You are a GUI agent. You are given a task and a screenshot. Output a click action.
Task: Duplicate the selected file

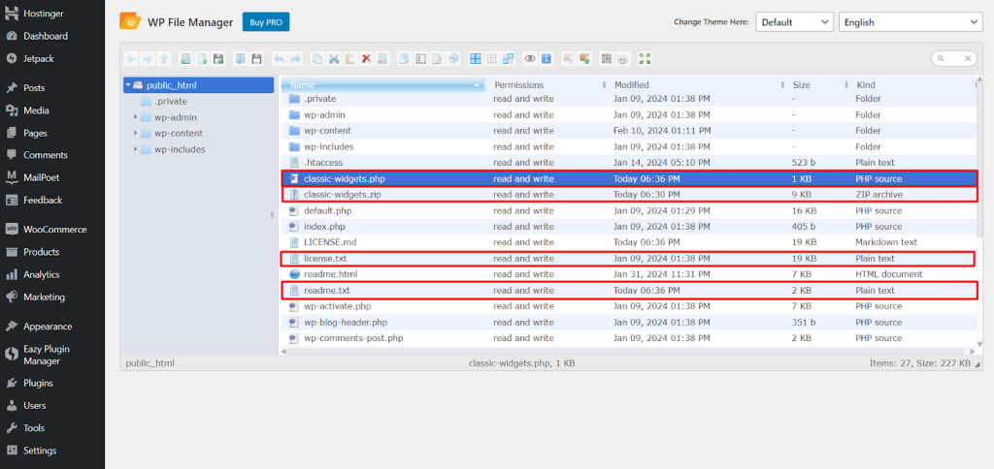pos(404,59)
